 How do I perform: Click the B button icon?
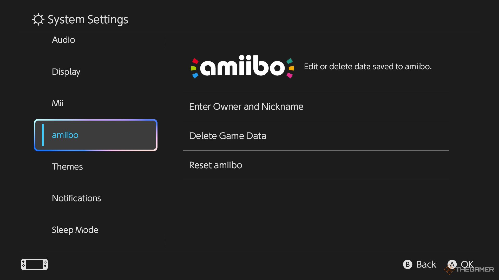point(408,264)
